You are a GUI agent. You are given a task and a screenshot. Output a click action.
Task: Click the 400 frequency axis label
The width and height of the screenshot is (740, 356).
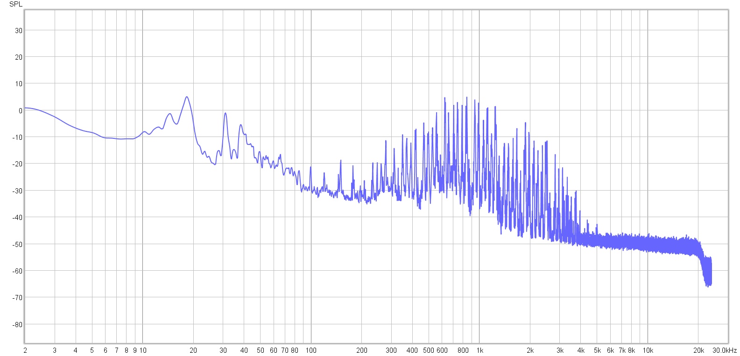click(412, 350)
